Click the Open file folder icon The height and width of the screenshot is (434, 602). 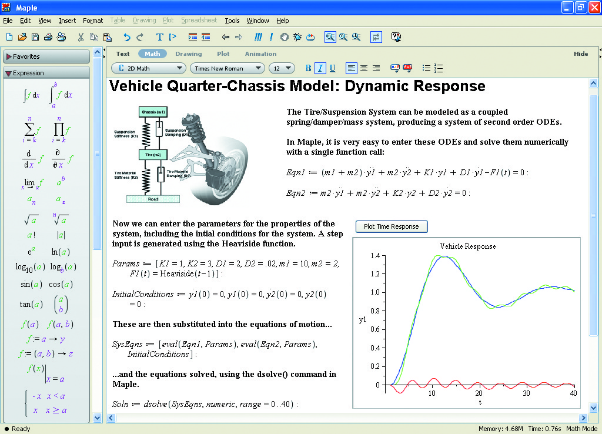[22, 37]
